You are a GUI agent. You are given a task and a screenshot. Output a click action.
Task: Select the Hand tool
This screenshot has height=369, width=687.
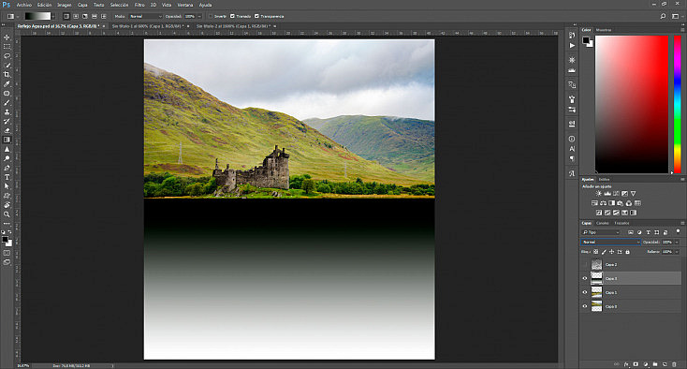pos(7,205)
